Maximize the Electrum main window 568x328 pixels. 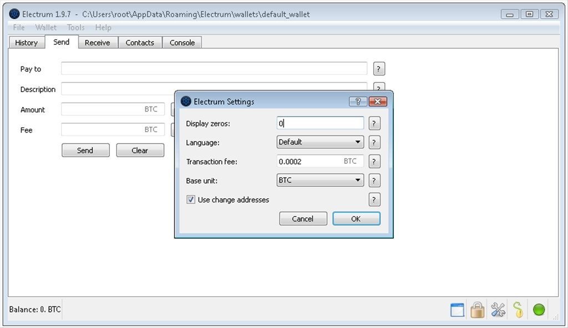tap(529, 14)
